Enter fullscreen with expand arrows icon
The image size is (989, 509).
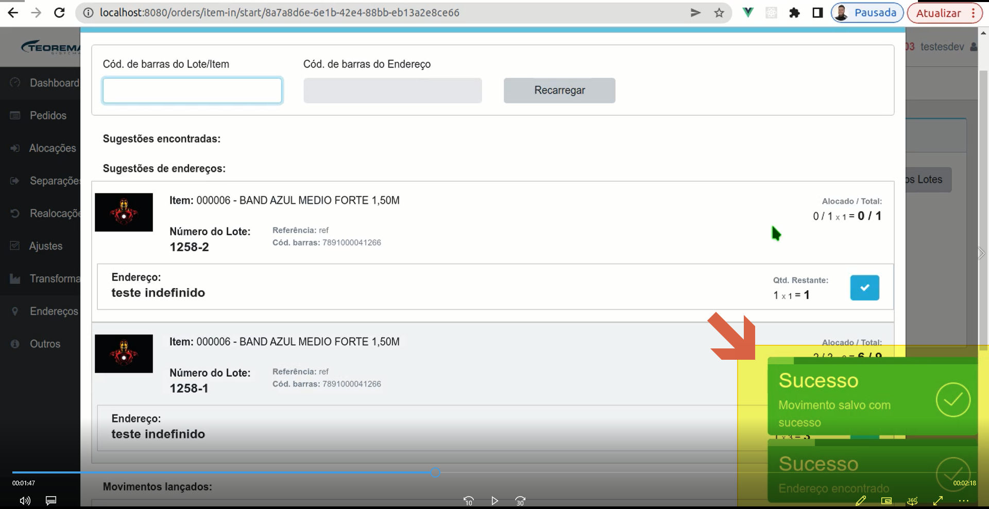(938, 500)
